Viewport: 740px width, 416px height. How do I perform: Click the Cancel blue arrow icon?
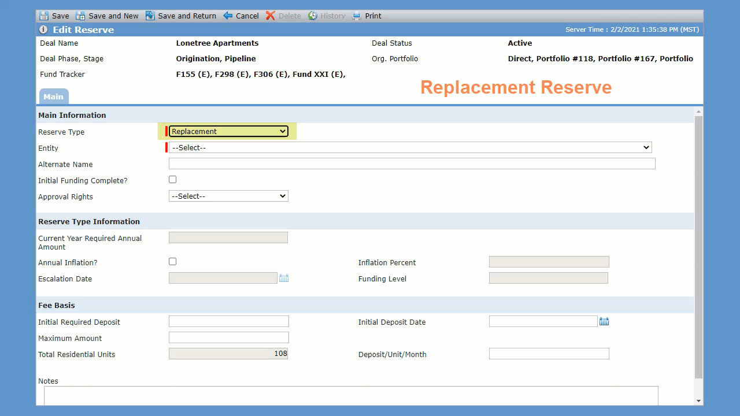point(228,16)
